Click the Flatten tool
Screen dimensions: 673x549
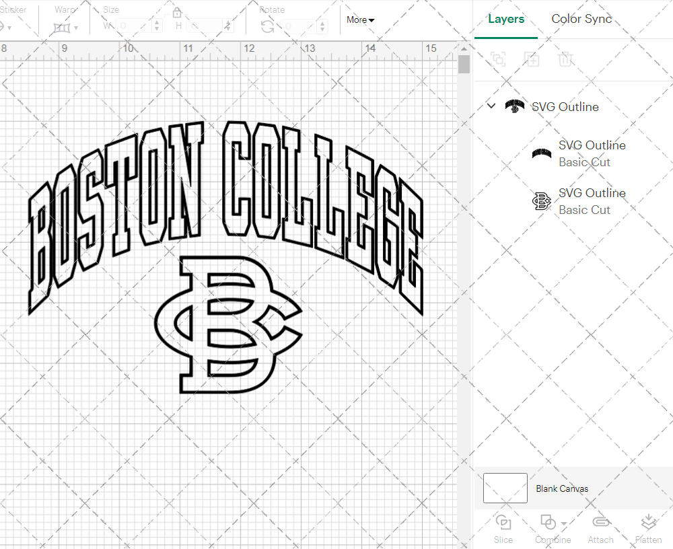click(x=648, y=529)
